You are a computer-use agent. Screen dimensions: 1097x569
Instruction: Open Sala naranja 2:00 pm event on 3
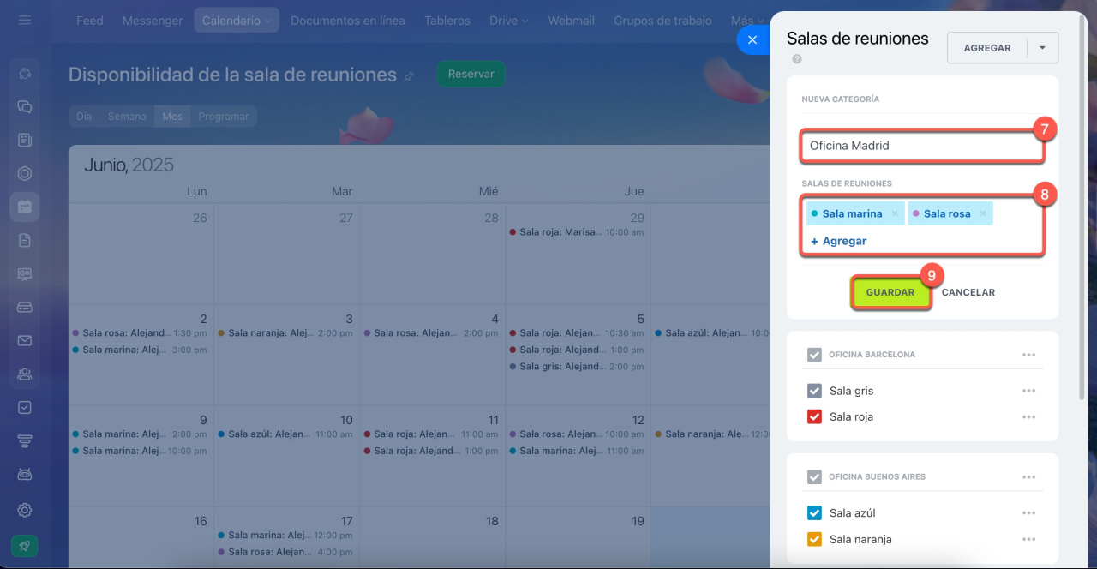click(x=285, y=333)
